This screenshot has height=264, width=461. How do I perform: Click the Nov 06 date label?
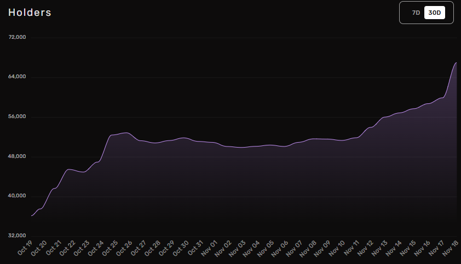point(281,249)
